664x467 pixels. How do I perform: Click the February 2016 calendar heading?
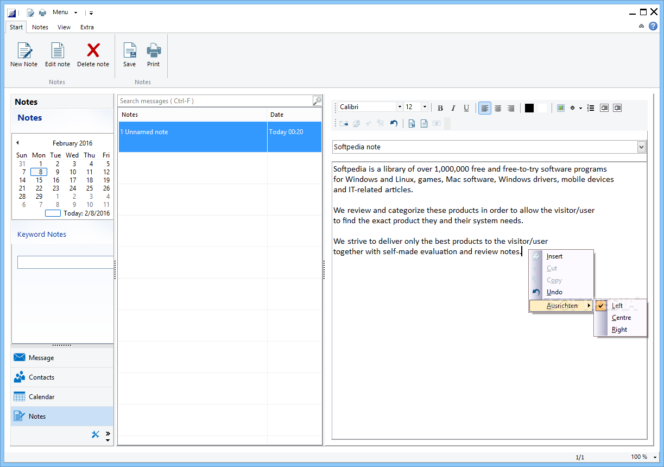coord(72,143)
